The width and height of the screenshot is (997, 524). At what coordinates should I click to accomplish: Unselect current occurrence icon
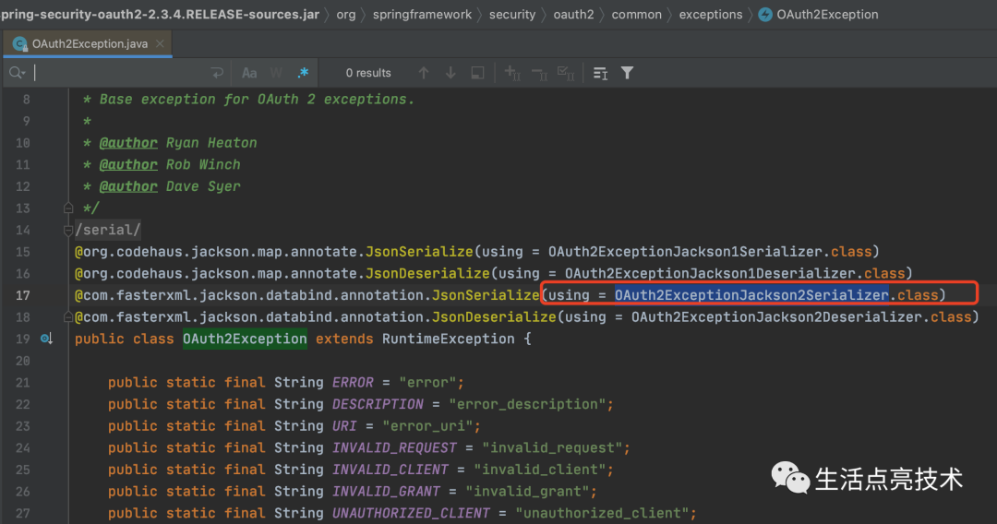point(539,73)
